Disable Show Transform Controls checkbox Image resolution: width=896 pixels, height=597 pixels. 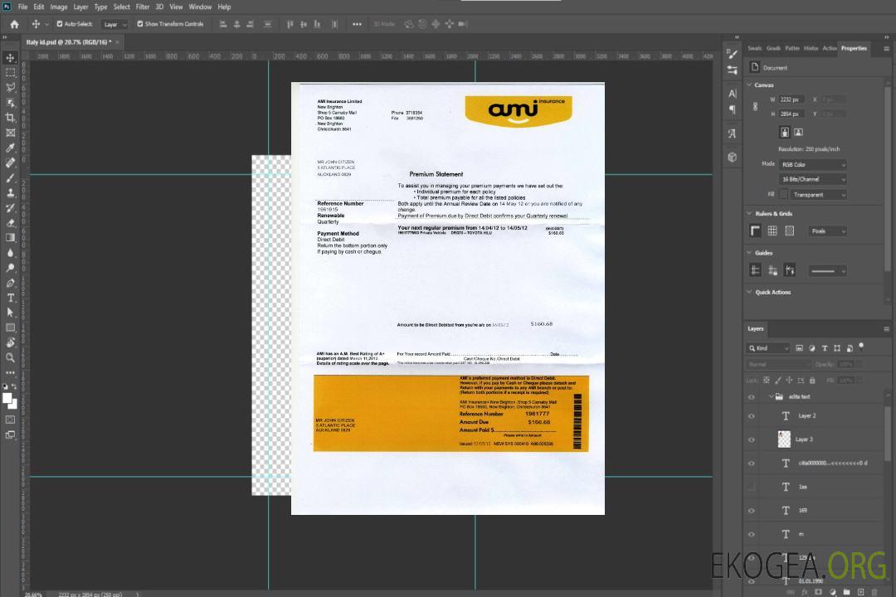(139, 24)
